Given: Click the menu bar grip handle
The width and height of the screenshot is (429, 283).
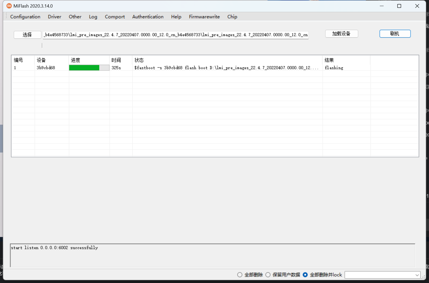Looking at the screenshot, I should (x=6, y=16).
